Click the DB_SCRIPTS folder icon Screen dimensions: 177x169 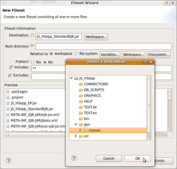(x=81, y=90)
